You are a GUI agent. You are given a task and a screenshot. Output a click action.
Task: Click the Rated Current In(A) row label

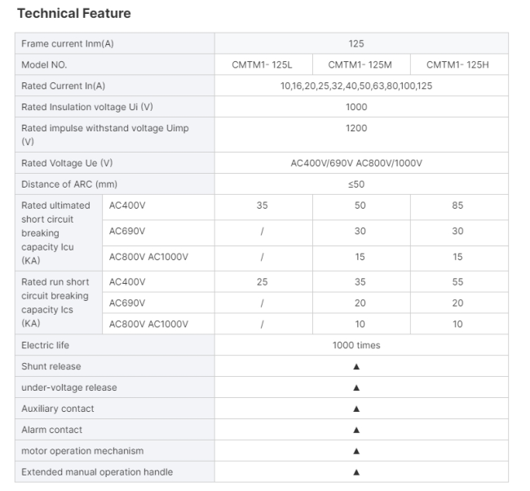pos(64,86)
